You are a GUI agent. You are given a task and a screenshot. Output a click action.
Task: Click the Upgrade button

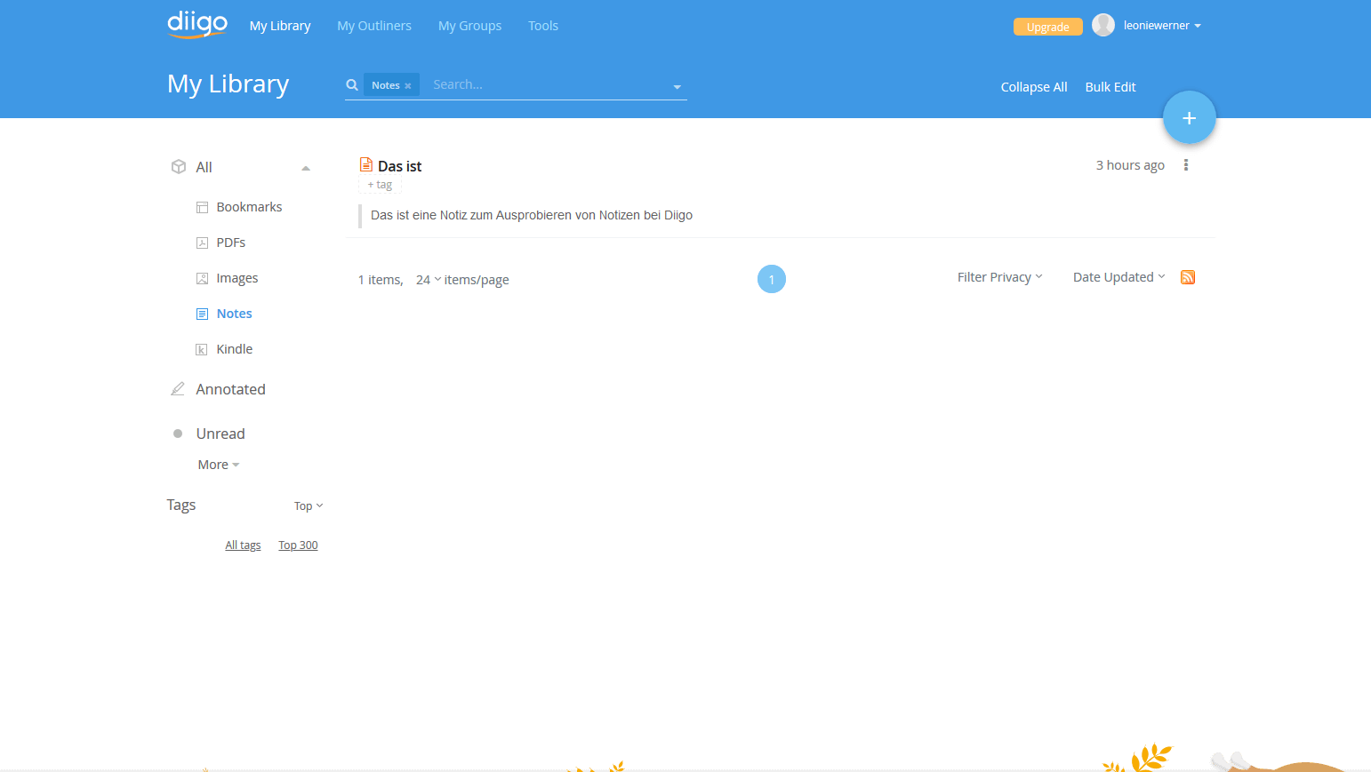1047,27
